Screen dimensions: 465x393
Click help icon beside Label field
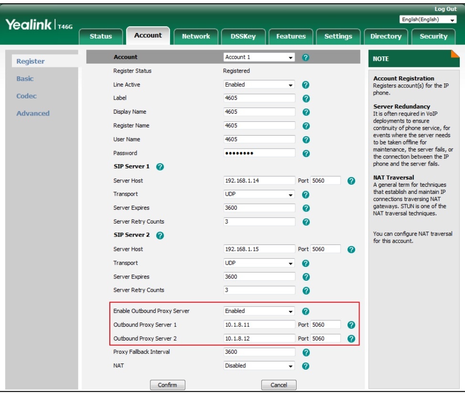(306, 98)
